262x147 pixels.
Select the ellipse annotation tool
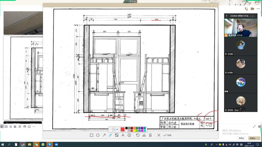pos(98,135)
